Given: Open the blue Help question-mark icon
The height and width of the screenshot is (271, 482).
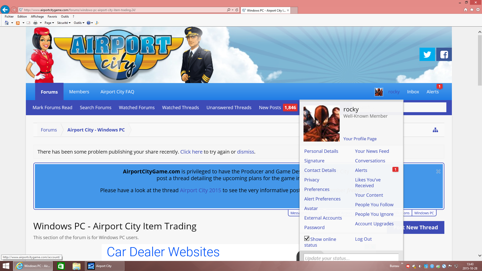Looking at the screenshot, I should tap(88, 23).
